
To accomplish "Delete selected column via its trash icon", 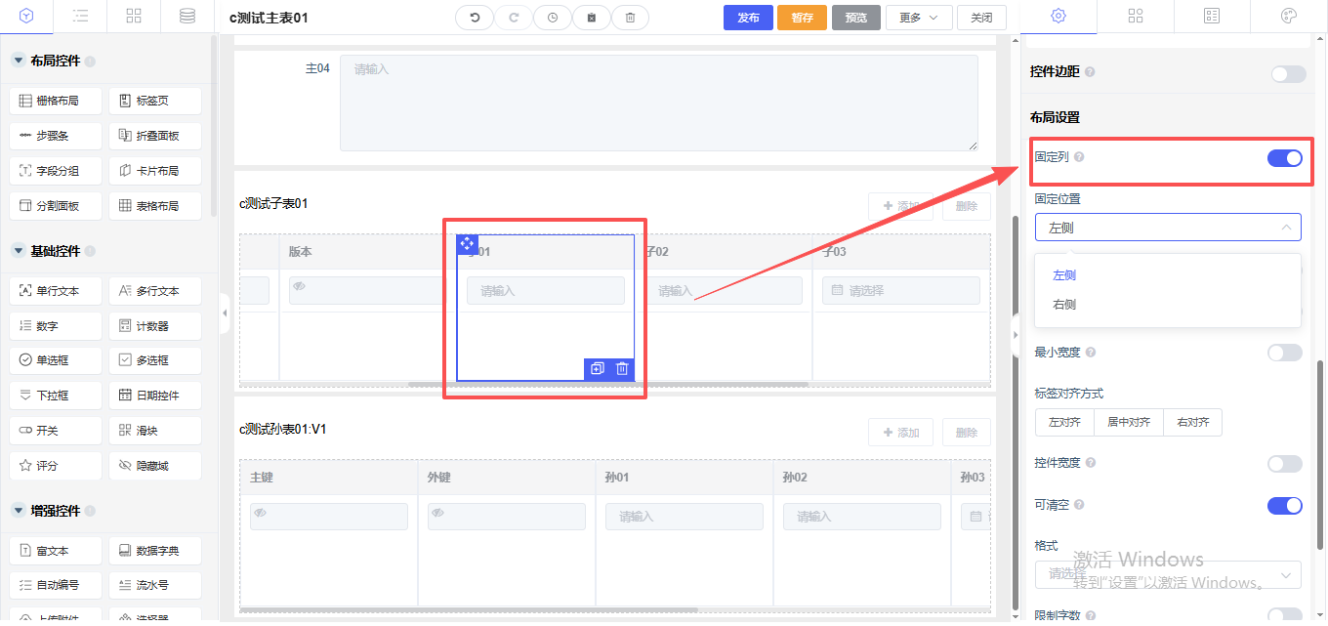I will (x=622, y=368).
